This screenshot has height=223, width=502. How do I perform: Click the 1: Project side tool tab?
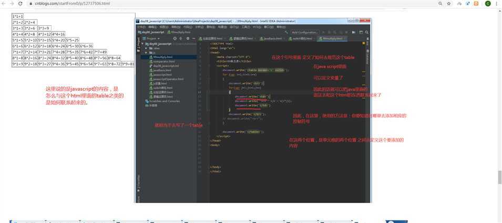coord(139,46)
